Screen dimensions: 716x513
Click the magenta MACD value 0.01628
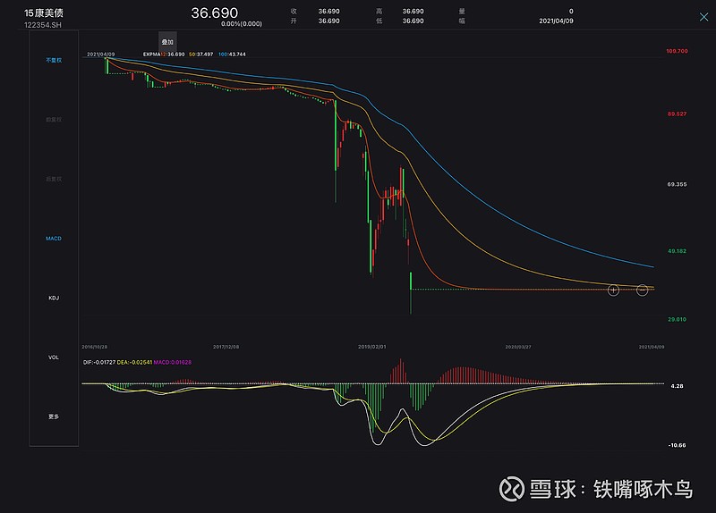181,362
